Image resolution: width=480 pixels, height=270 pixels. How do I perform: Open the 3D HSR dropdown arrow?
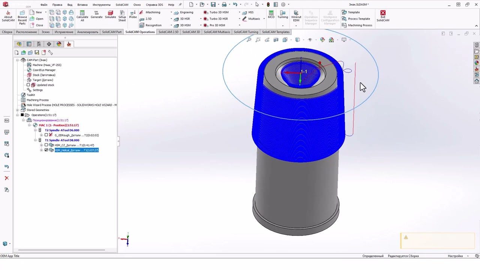click(x=201, y=19)
